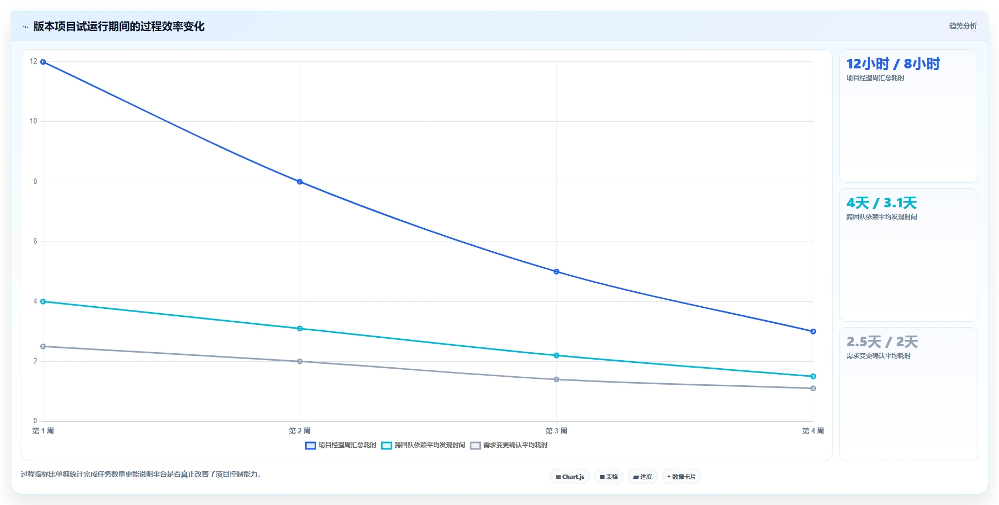Click the footer note beginning 过程指标比单纯统计

pos(141,475)
